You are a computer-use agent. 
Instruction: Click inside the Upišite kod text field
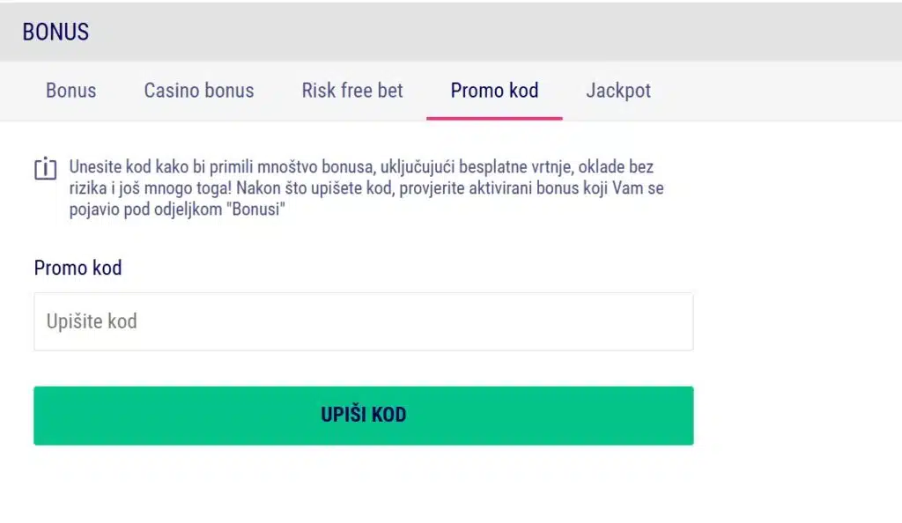click(x=363, y=321)
